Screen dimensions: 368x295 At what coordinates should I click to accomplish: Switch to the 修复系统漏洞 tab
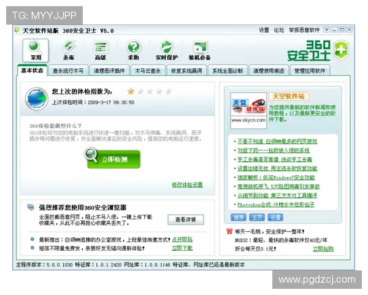coord(186,71)
